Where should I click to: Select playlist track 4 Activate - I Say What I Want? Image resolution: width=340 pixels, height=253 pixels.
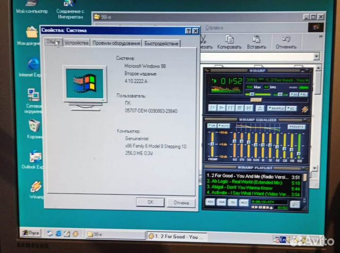(253, 193)
